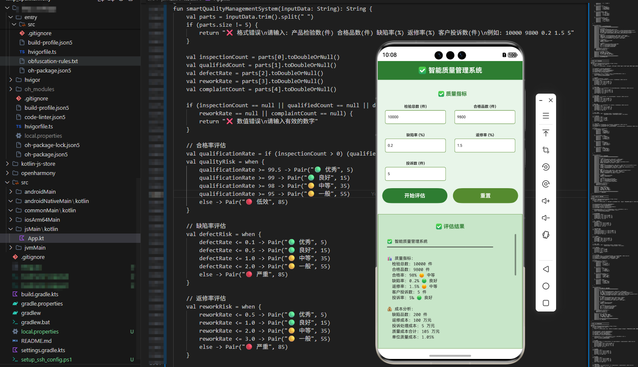
Task: Close the emulator toolbar panel
Action: [551, 100]
